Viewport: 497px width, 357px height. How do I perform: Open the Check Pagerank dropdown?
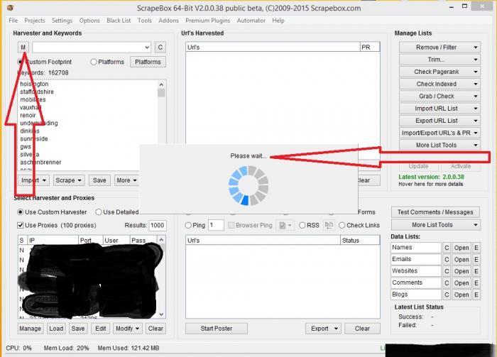coord(439,72)
